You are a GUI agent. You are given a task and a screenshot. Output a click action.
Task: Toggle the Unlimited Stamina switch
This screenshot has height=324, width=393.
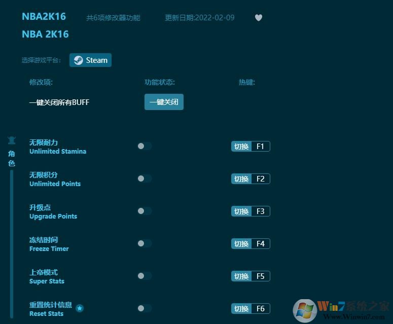click(x=145, y=146)
